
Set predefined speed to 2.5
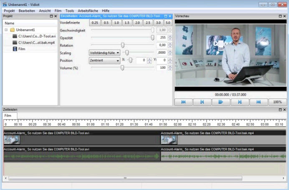[148, 23]
